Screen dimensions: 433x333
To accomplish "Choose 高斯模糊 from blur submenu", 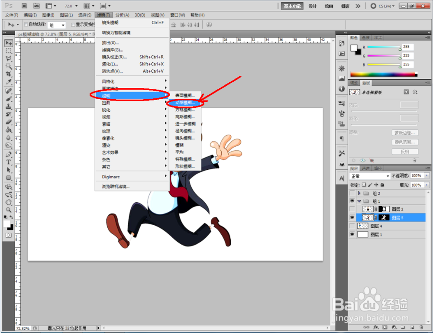I will (x=185, y=117).
